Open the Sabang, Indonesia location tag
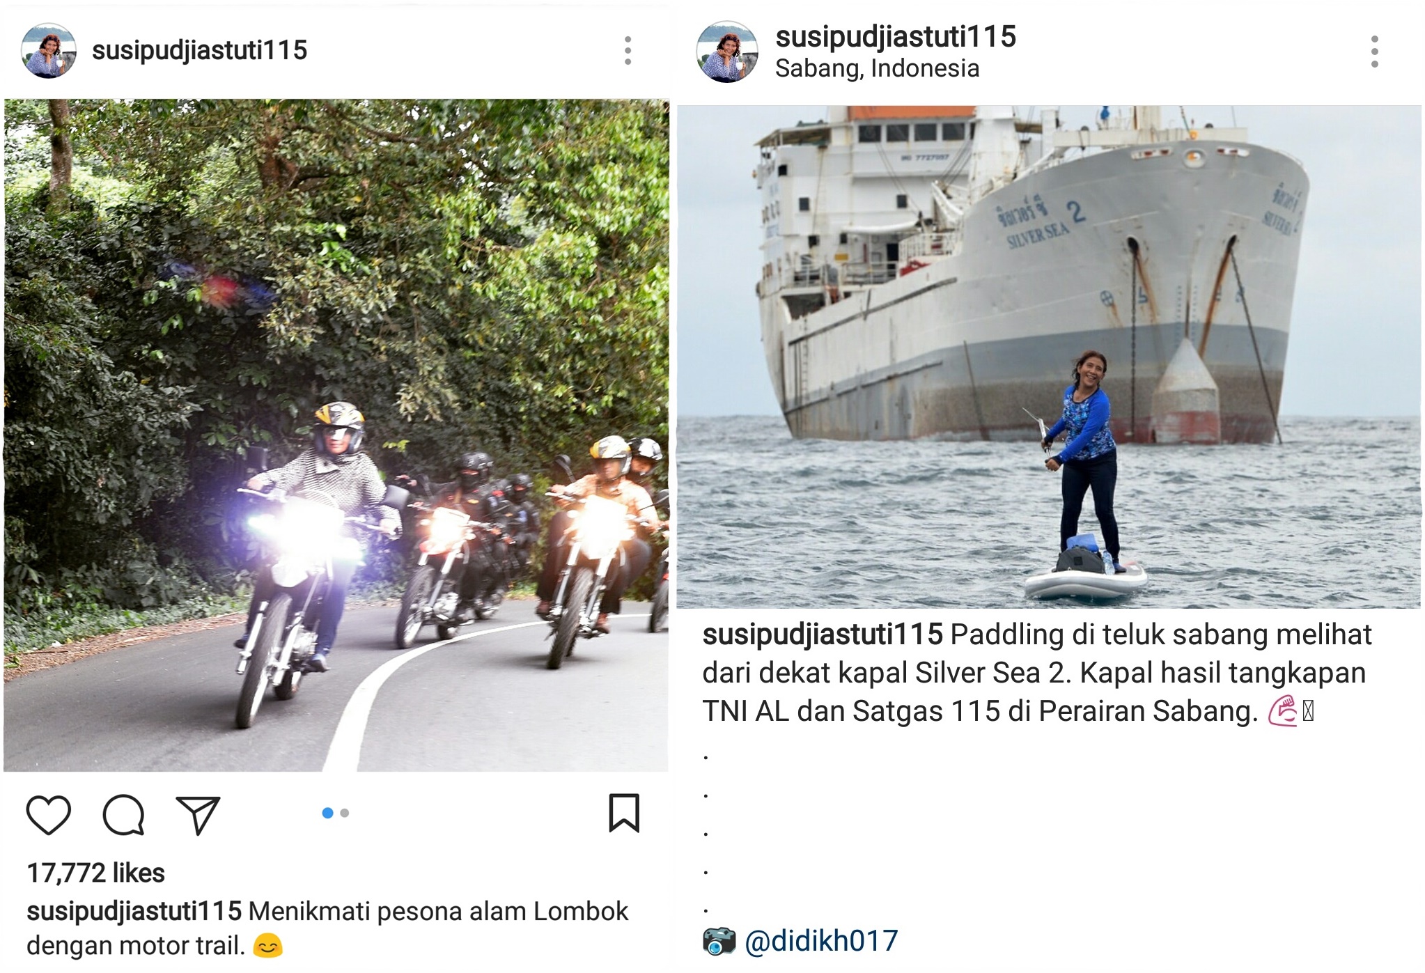Image resolution: width=1425 pixels, height=973 pixels. point(877,68)
